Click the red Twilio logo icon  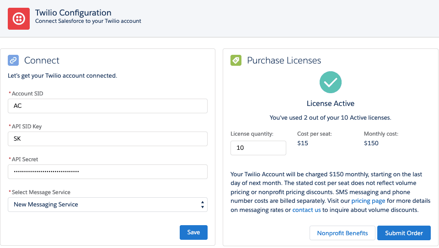[x=19, y=19]
